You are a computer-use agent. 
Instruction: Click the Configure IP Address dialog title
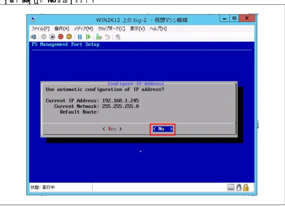136,84
